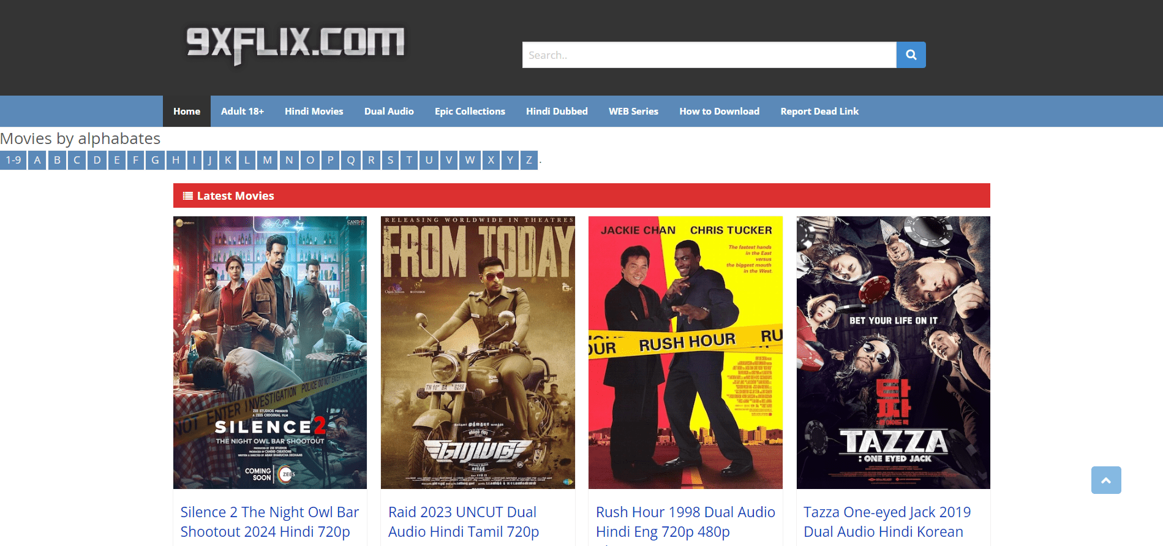The image size is (1163, 546).
Task: Focus the Search input field
Action: (x=709, y=55)
